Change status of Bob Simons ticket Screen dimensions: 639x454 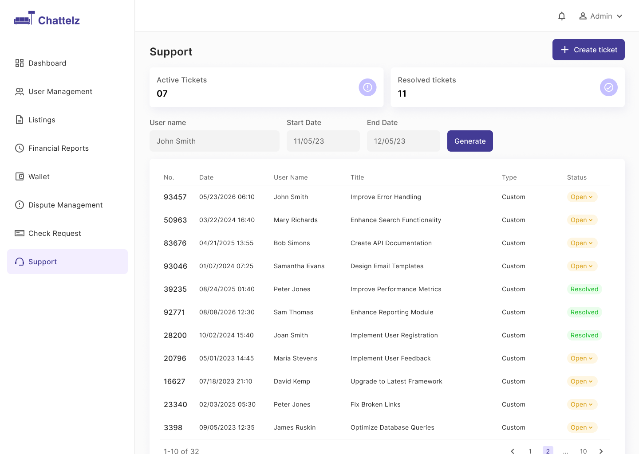tap(582, 243)
